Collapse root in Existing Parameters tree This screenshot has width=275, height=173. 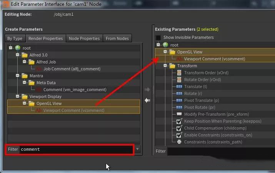(x=158, y=45)
